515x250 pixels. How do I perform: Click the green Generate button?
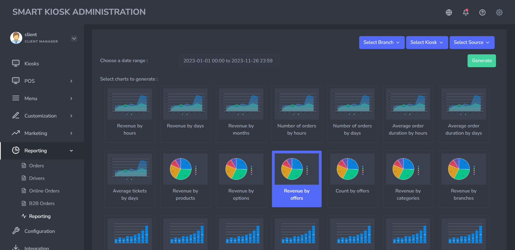tap(481, 61)
